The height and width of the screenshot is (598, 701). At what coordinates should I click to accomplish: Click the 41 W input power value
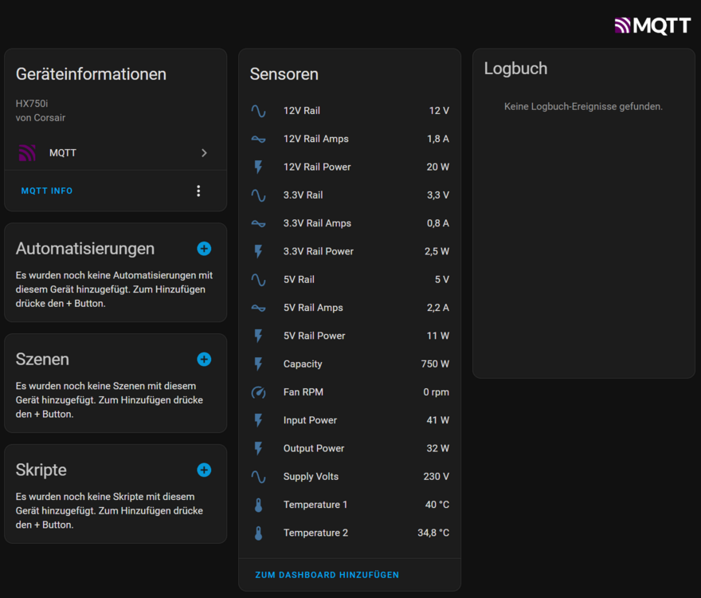[x=437, y=420]
